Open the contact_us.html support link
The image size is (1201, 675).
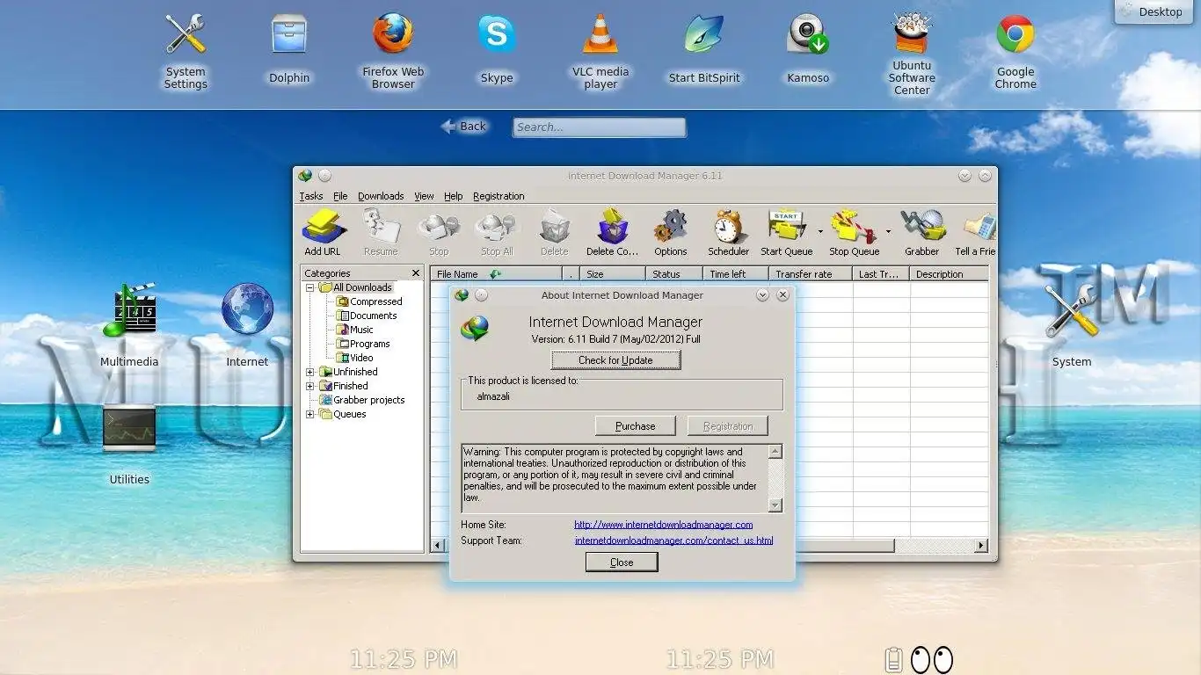pyautogui.click(x=674, y=541)
